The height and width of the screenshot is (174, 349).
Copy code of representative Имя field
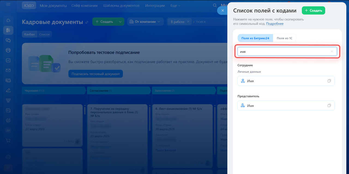[329, 106]
